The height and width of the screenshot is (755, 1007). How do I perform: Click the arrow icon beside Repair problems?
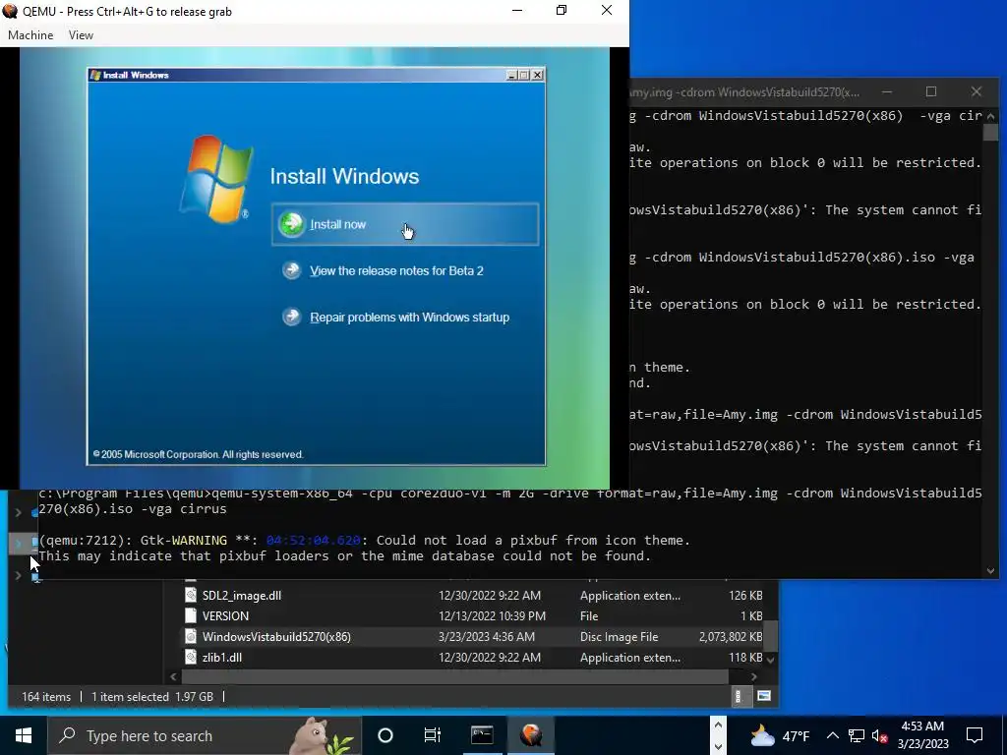click(291, 317)
